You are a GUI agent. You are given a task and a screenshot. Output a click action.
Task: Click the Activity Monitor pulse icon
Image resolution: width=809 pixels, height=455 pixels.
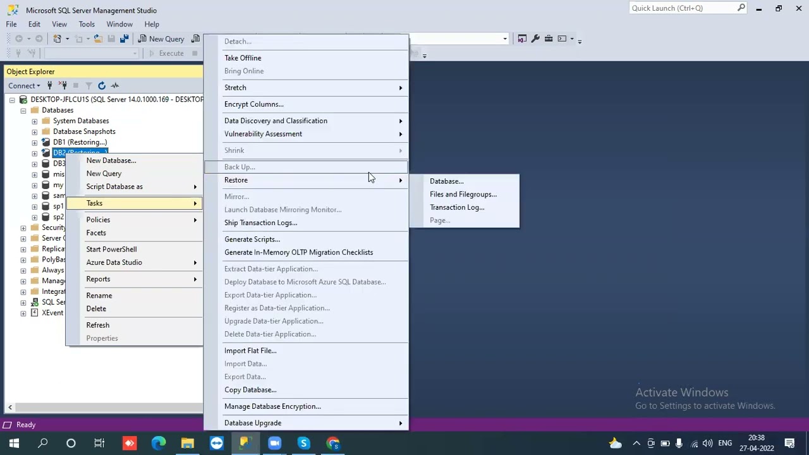[x=115, y=85]
